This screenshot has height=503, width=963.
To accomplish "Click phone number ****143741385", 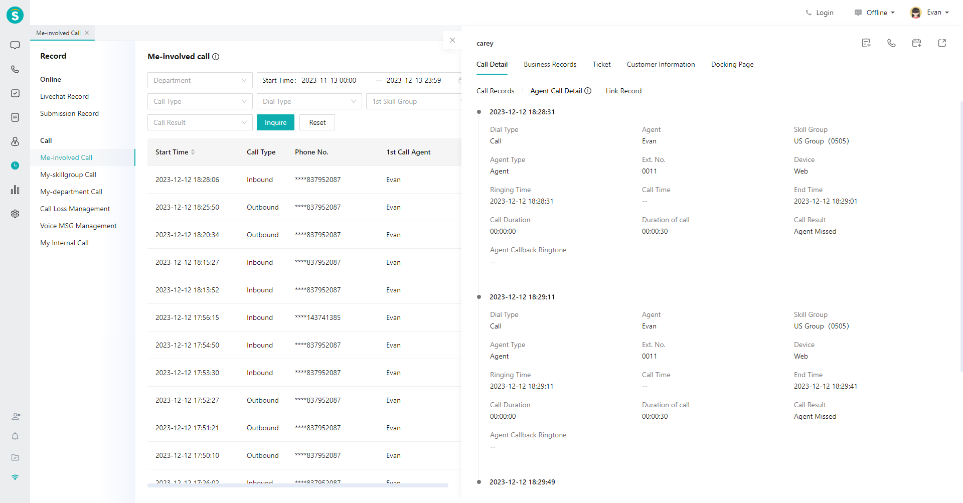I will (317, 317).
